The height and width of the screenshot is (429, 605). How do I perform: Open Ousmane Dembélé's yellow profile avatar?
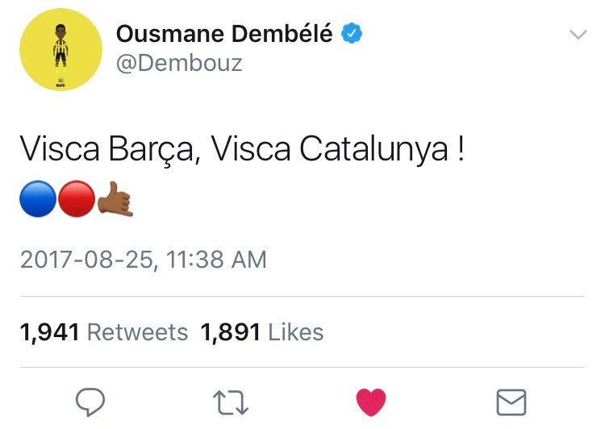tap(61, 50)
